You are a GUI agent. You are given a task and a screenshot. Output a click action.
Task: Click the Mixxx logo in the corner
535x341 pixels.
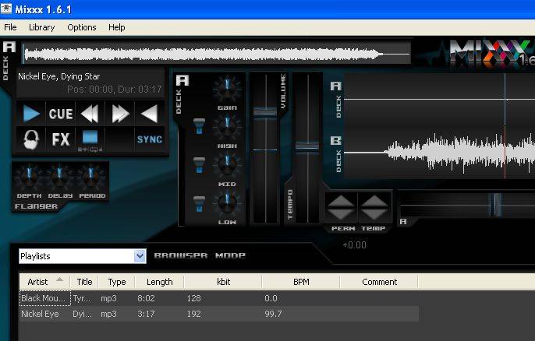click(492, 54)
